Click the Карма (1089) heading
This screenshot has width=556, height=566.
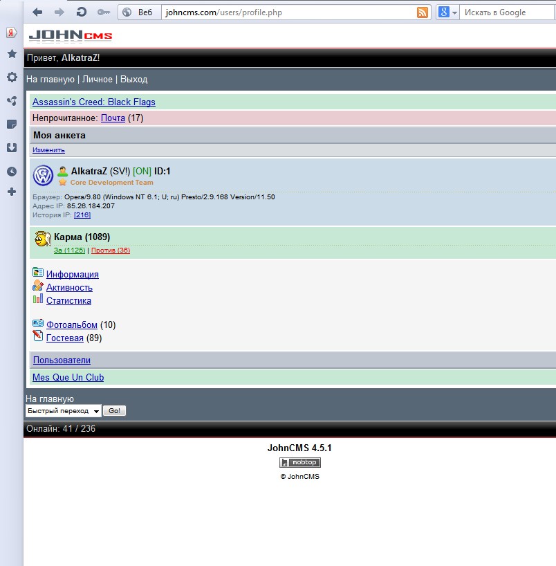pyautogui.click(x=82, y=237)
